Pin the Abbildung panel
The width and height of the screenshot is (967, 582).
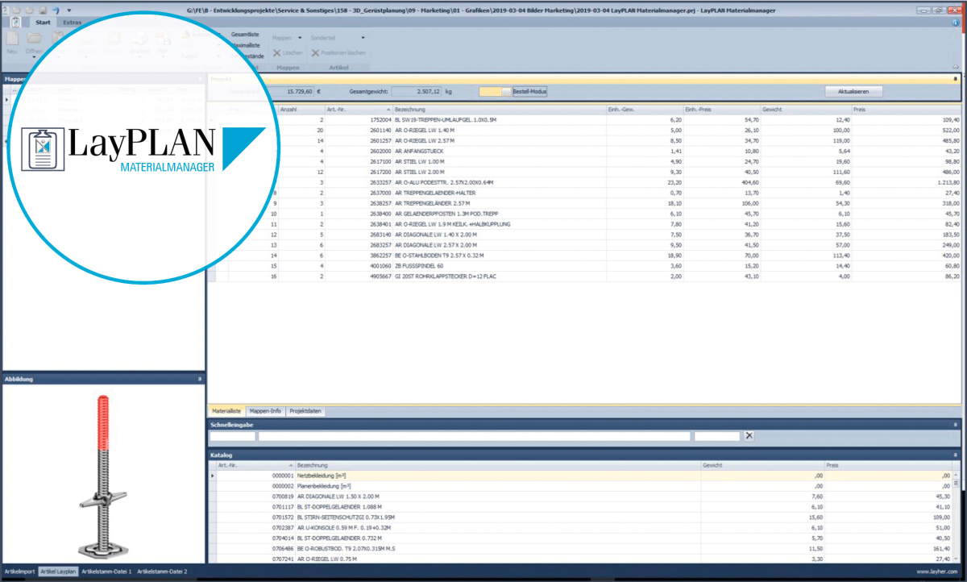click(199, 378)
